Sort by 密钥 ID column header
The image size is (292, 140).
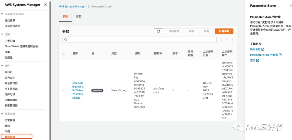pyautogui.click(x=158, y=53)
